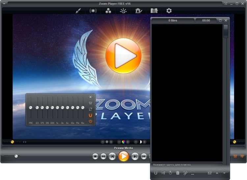
Task: Adjust the 600 Hz equalizer slider
Action: click(52, 108)
